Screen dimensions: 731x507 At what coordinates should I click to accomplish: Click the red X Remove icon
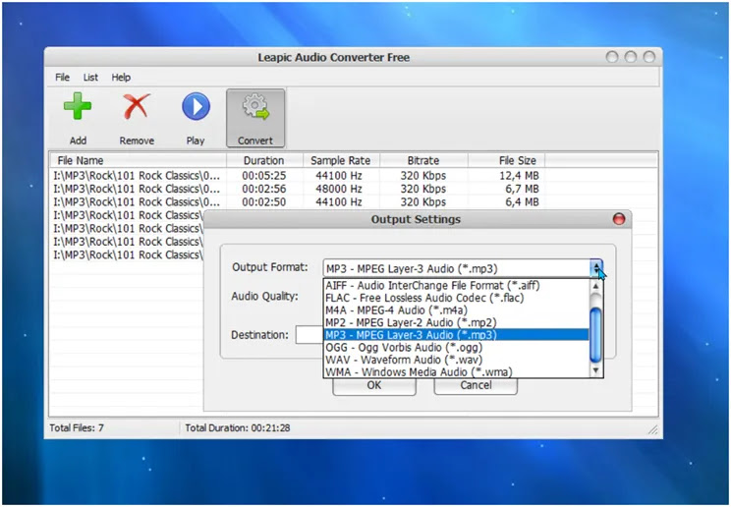tap(137, 106)
